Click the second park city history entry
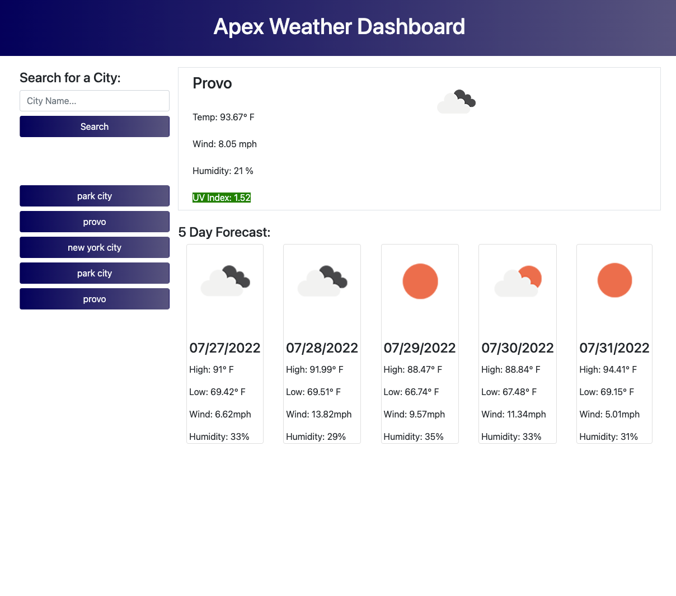This screenshot has width=676, height=596. 94,273
